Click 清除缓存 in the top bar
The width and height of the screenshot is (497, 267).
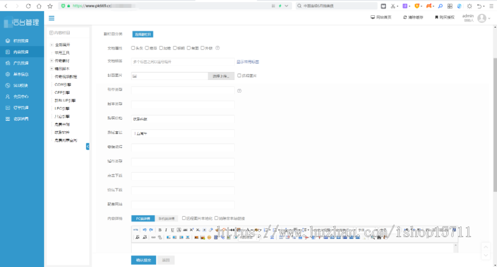[x=413, y=18]
